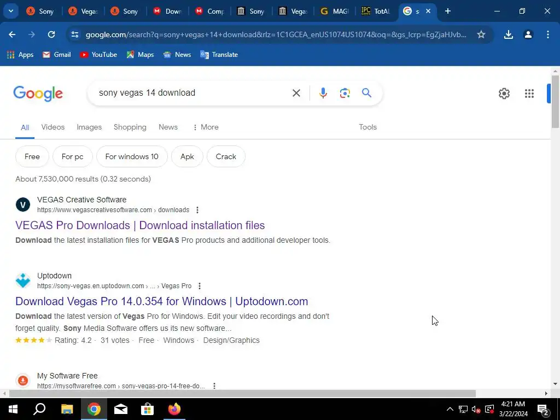This screenshot has width=560, height=420.
Task: Open Google quick settings gear
Action: [504, 94]
